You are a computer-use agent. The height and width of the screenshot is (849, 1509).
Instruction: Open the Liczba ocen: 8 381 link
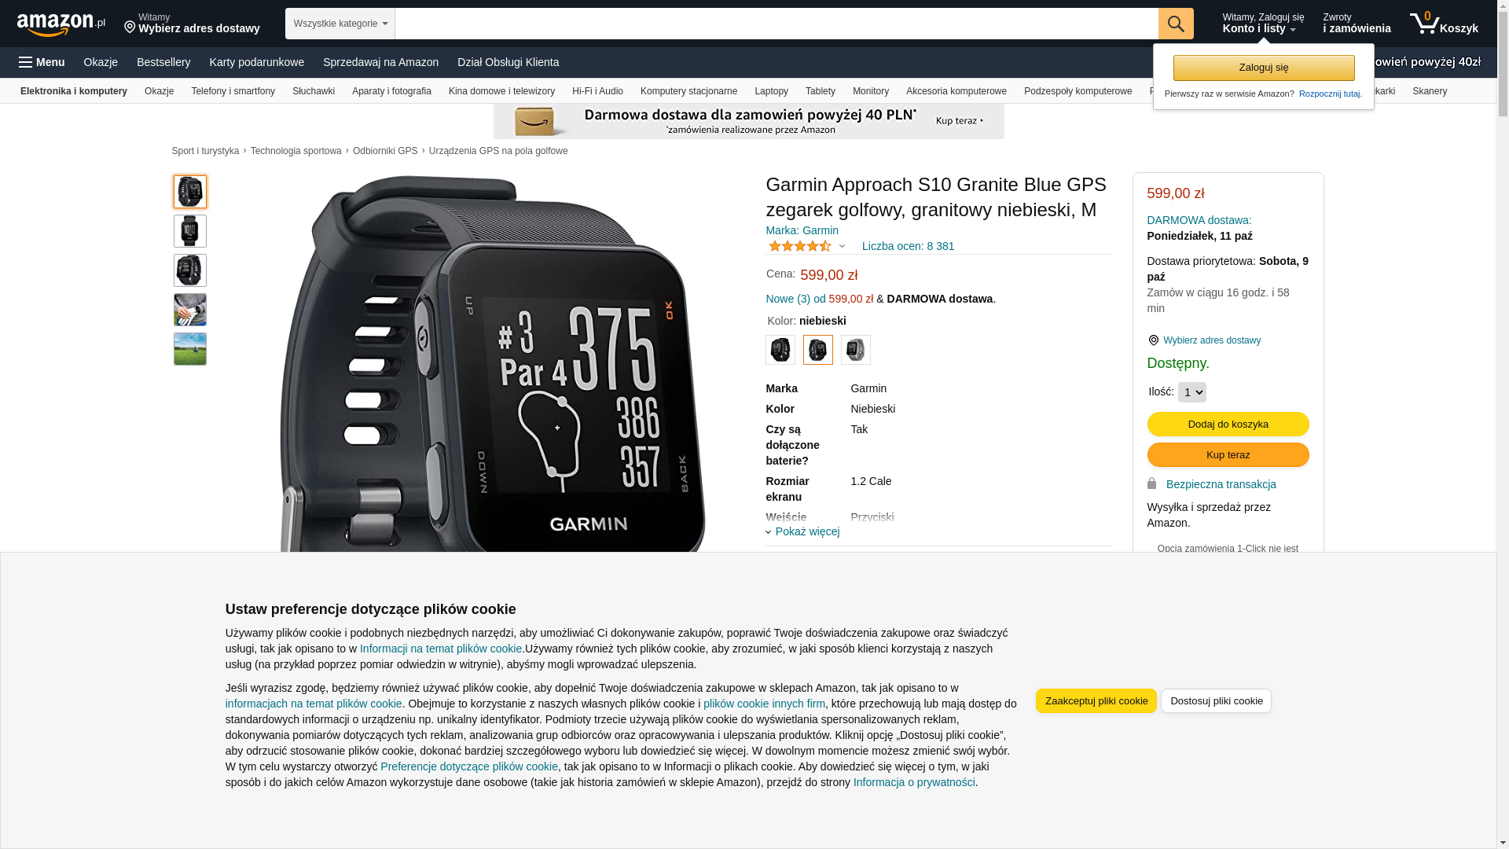tap(908, 246)
